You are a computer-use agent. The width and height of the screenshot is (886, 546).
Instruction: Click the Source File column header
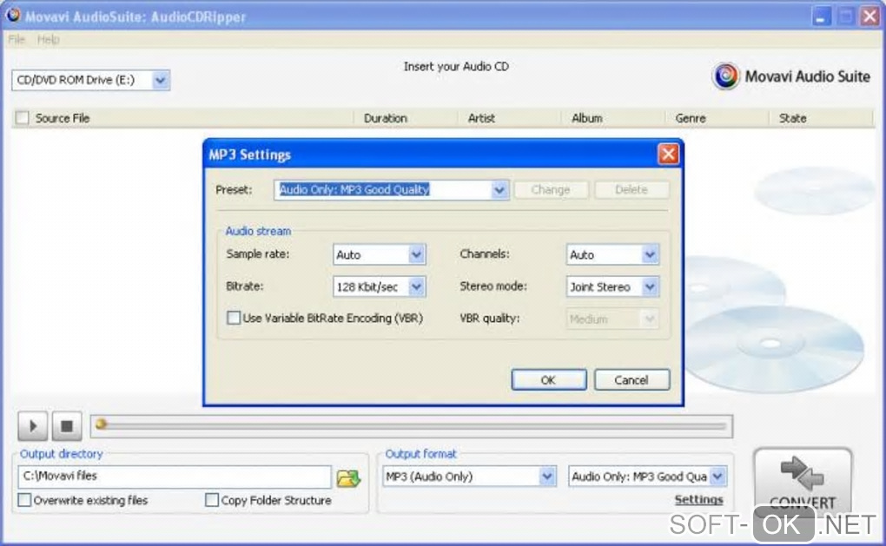tap(183, 118)
